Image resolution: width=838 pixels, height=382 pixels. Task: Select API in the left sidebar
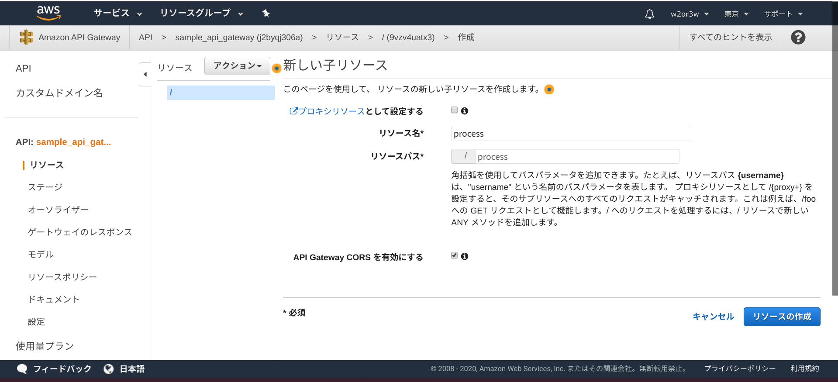[24, 68]
